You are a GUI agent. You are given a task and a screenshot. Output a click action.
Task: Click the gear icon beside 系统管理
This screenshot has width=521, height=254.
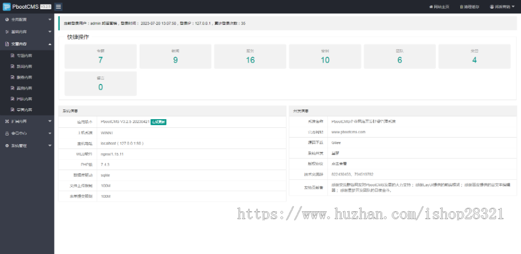pyautogui.click(x=7, y=146)
